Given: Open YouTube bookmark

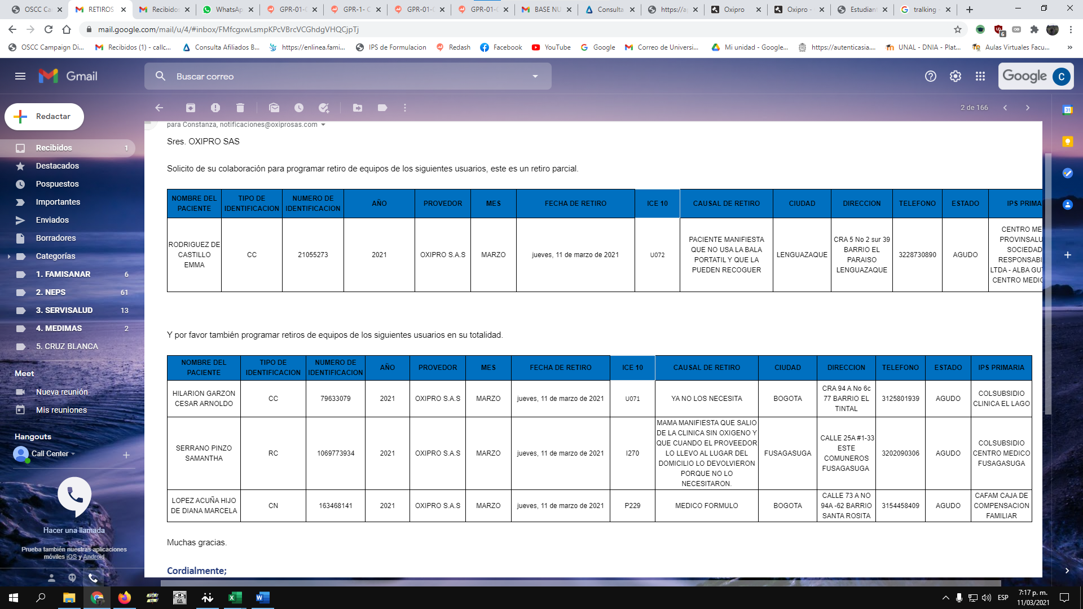Looking at the screenshot, I should click(551, 47).
